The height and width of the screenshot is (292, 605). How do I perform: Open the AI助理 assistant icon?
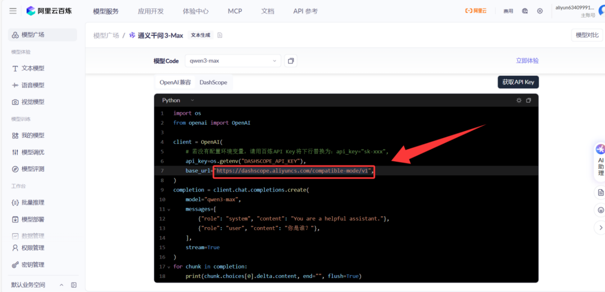(601, 149)
